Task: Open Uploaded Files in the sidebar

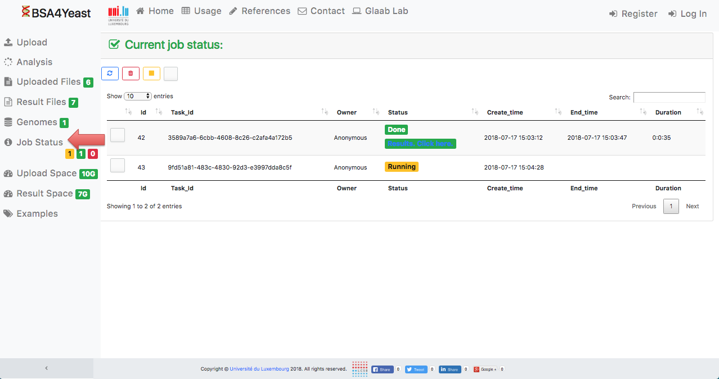Action: 48,82
